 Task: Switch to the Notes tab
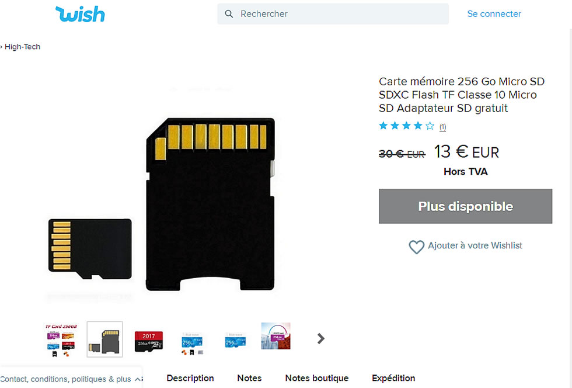[x=249, y=378]
